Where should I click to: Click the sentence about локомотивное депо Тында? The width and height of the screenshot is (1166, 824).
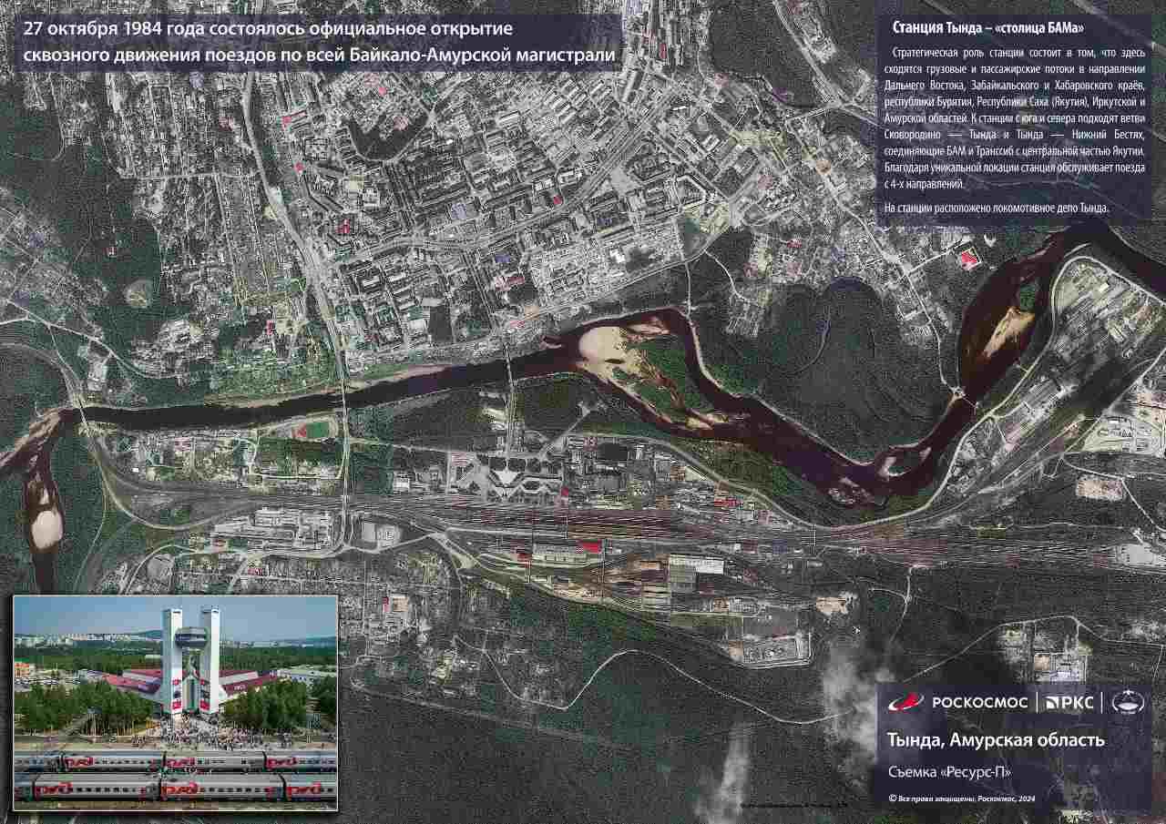(x=997, y=209)
